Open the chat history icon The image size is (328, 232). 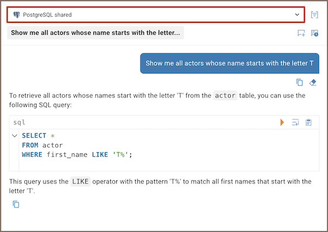coord(314,33)
